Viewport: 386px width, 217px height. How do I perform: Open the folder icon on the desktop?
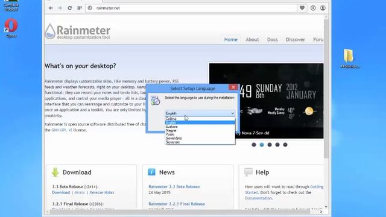349,58
